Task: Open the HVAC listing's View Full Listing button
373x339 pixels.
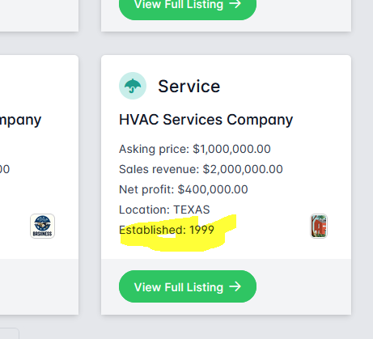Action: (188, 286)
